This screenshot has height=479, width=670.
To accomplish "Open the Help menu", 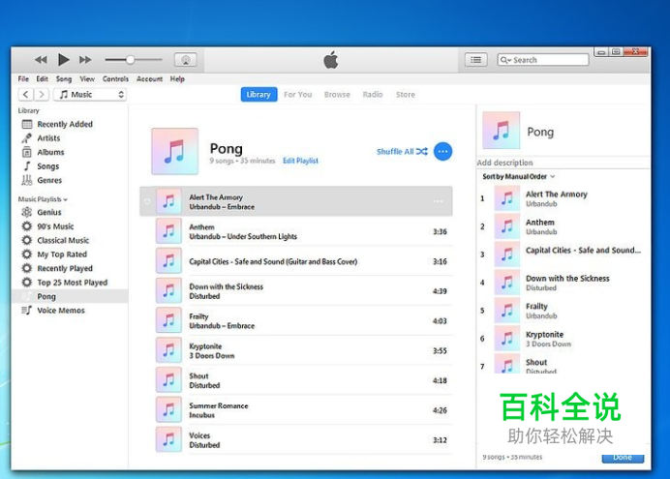I will pos(177,79).
